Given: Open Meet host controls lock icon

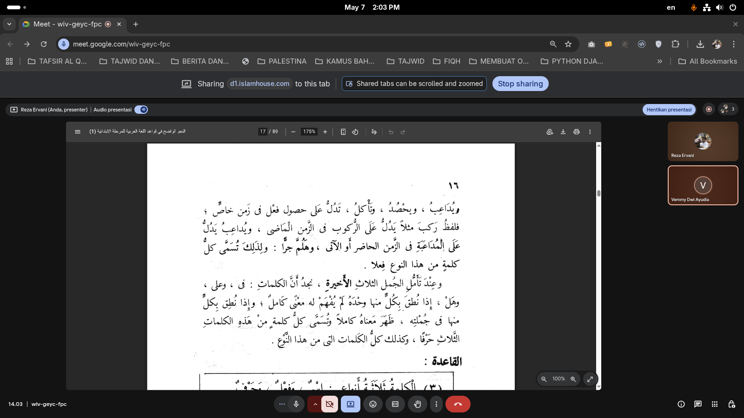Looking at the screenshot, I should pyautogui.click(x=731, y=404).
